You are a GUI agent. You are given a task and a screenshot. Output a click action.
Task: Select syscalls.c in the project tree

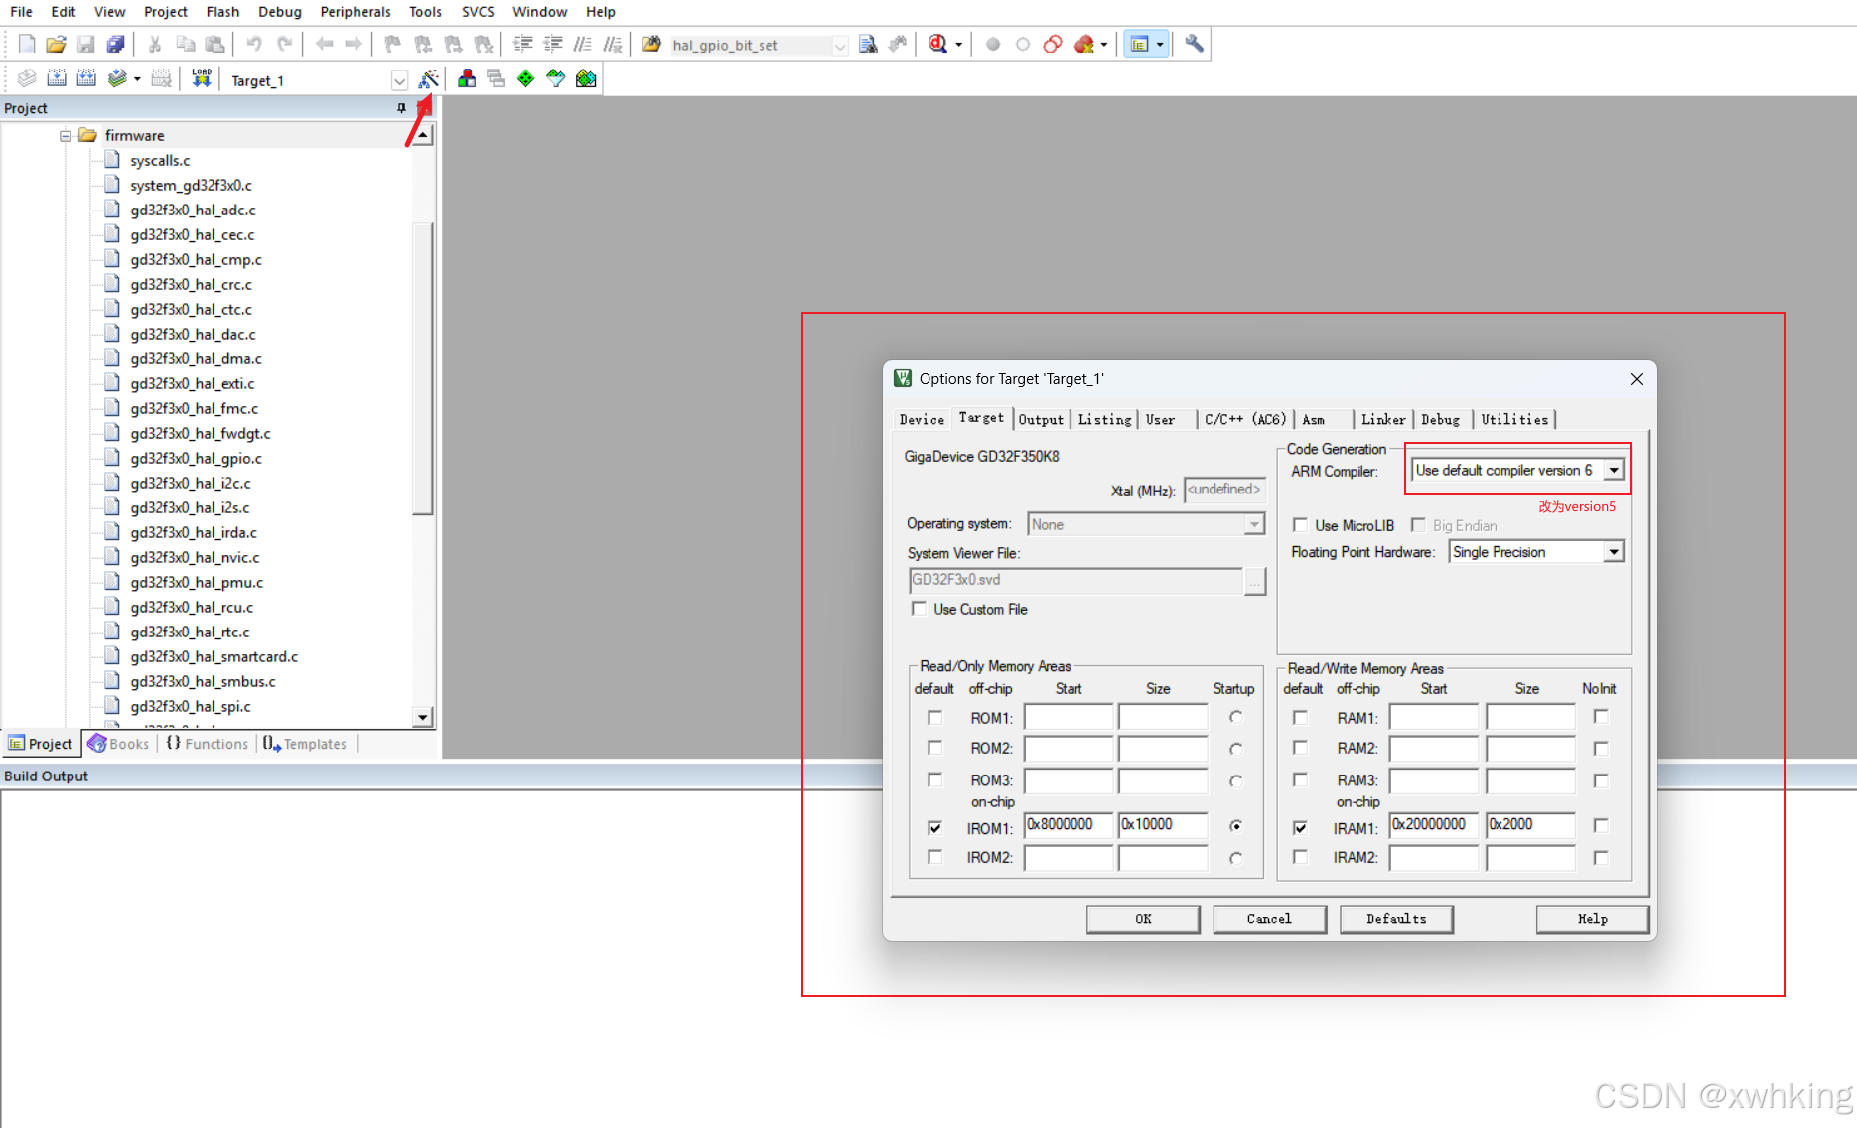[x=160, y=160]
